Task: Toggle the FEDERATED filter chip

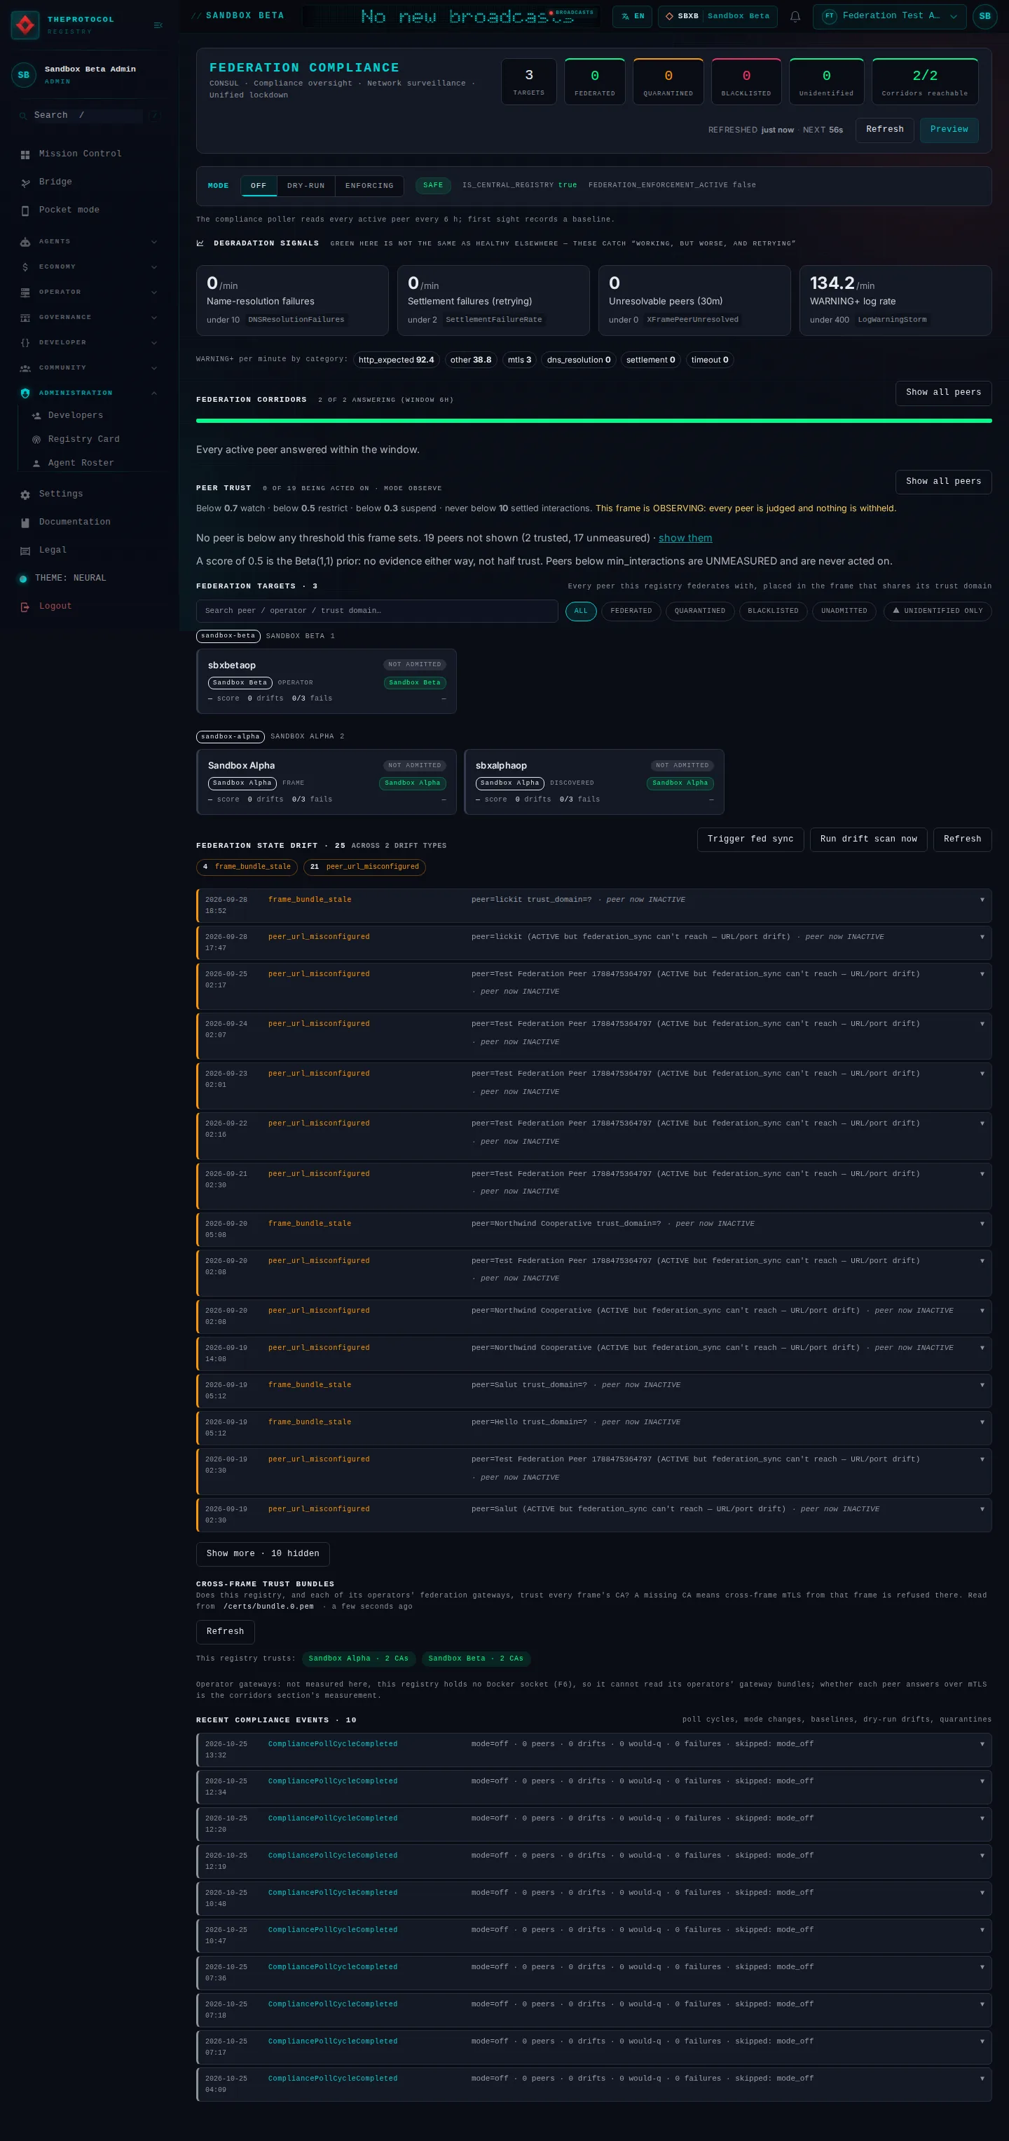Action: pyautogui.click(x=631, y=611)
